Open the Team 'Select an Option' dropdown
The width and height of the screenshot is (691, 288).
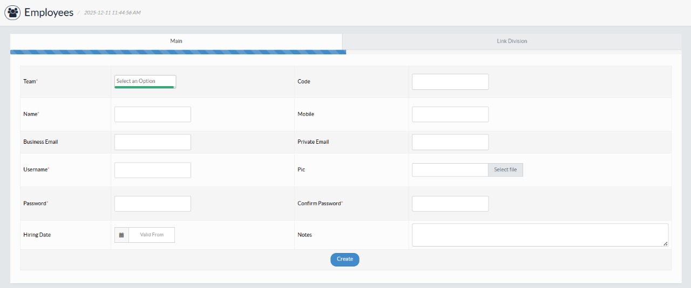point(145,81)
